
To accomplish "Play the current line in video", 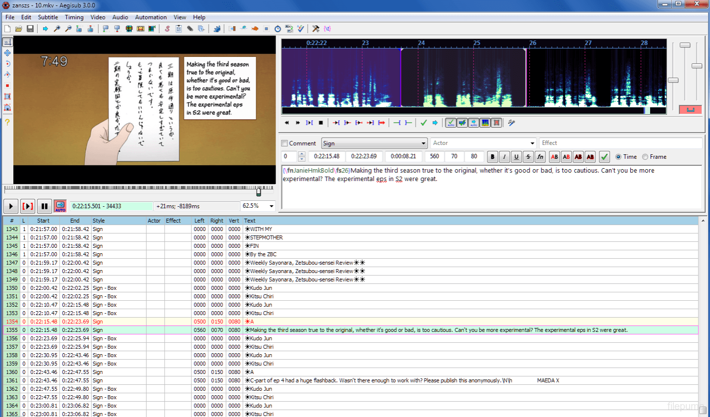I will coord(28,206).
